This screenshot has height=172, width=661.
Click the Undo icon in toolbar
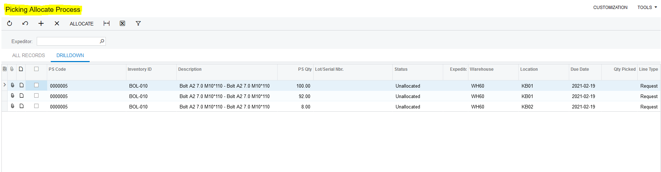point(25,23)
